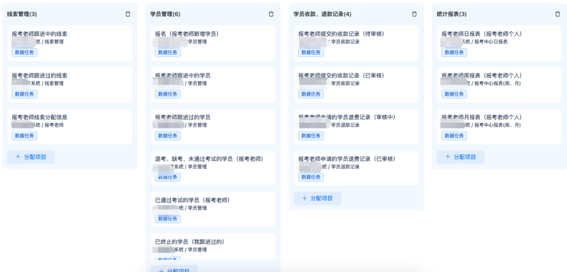The image size is (567, 272).
Task: Open 报考老师申请的学员退费记录（审核中）
Action: point(356,126)
